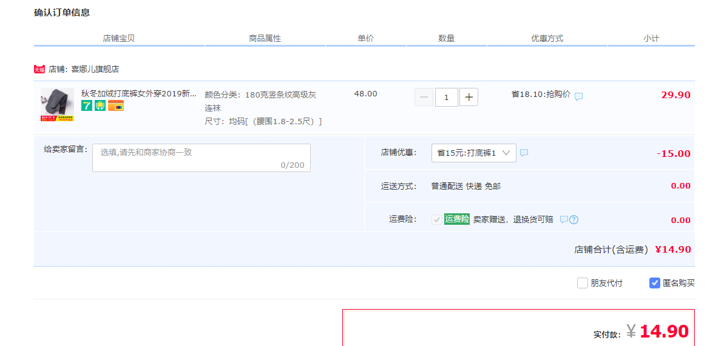Click the item subtotal 29.90

[x=676, y=95]
